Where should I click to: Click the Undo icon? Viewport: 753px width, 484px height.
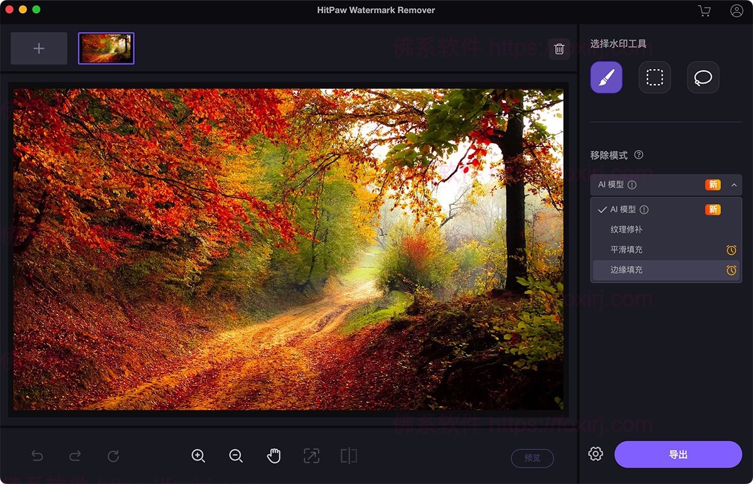tap(37, 456)
